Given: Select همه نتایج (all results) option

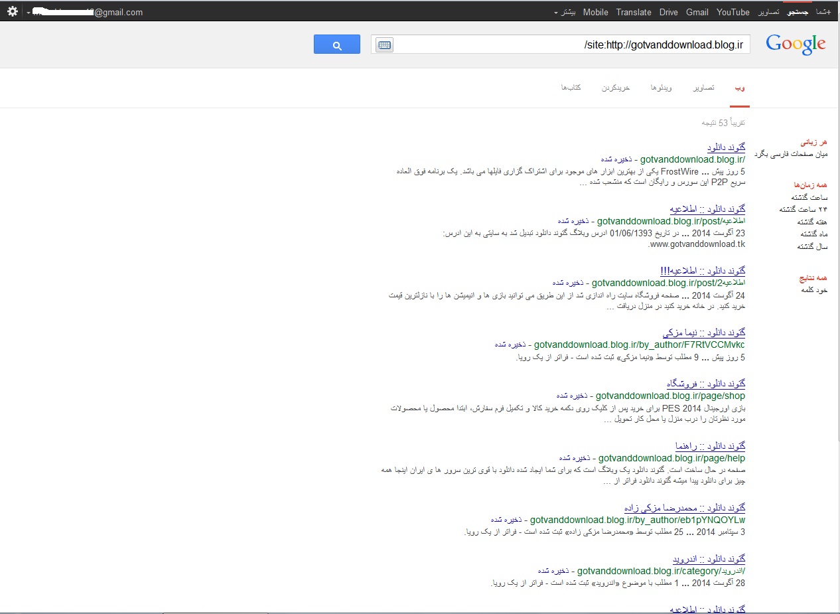Looking at the screenshot, I should tap(813, 277).
